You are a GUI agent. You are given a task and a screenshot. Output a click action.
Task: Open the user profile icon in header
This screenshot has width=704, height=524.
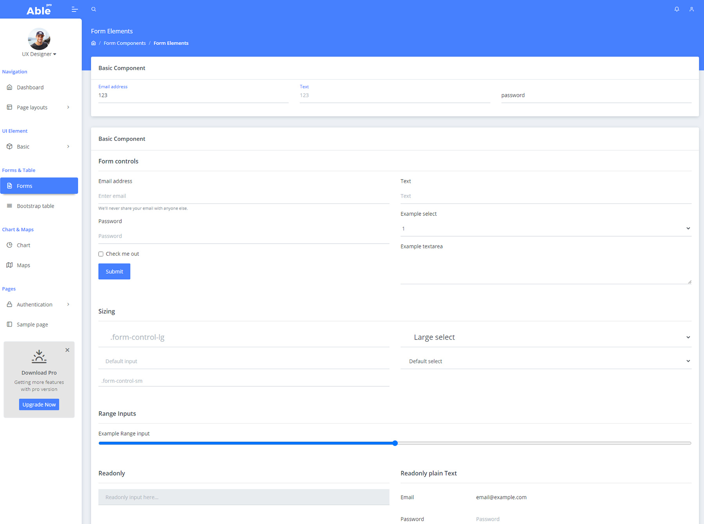coord(691,9)
